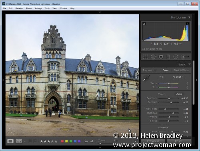
Task: Go to next photo arrow
Action: pos(92,141)
